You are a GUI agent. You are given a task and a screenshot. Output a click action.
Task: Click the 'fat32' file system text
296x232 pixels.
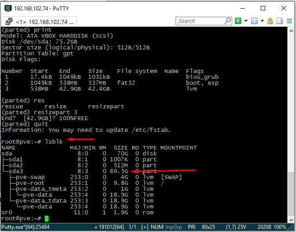(126, 83)
